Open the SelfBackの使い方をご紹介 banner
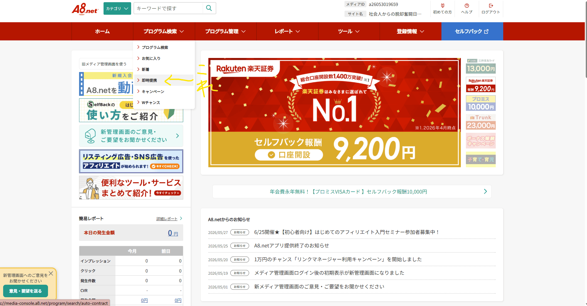This screenshot has height=306, width=587. 131,110
